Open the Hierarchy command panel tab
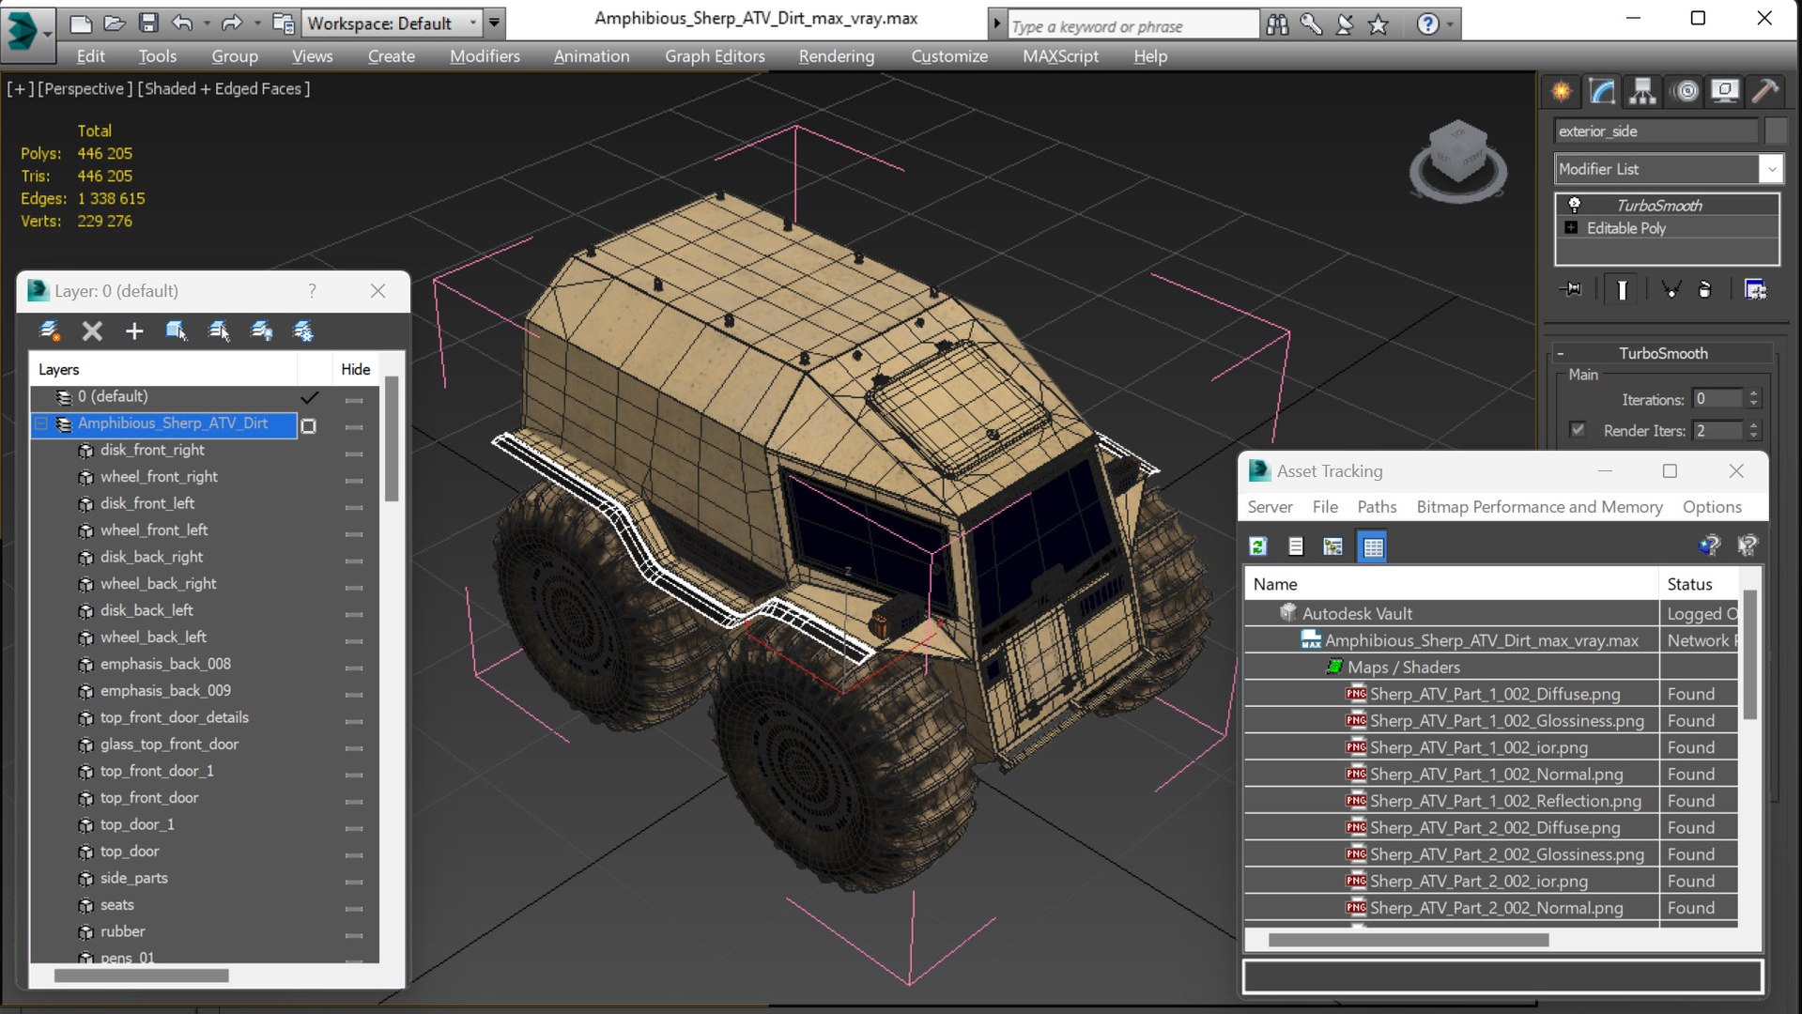The height and width of the screenshot is (1014, 1802). [x=1642, y=91]
